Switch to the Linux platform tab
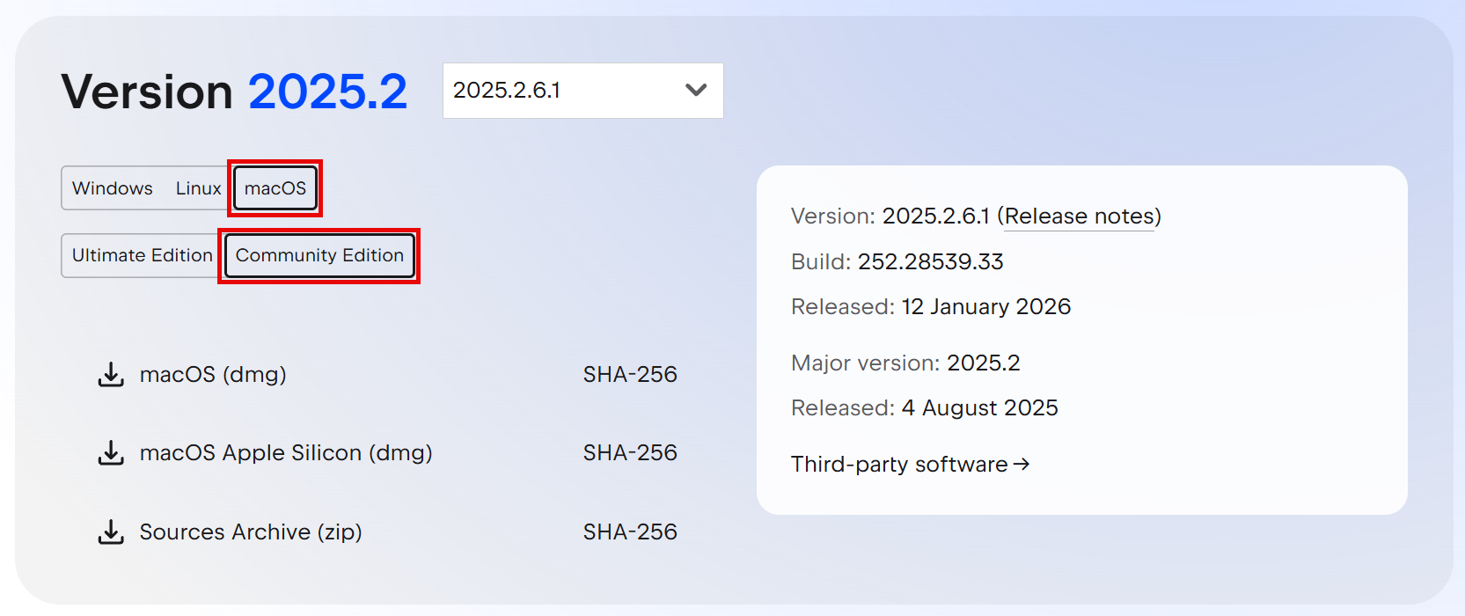The width and height of the screenshot is (1465, 616). [198, 188]
